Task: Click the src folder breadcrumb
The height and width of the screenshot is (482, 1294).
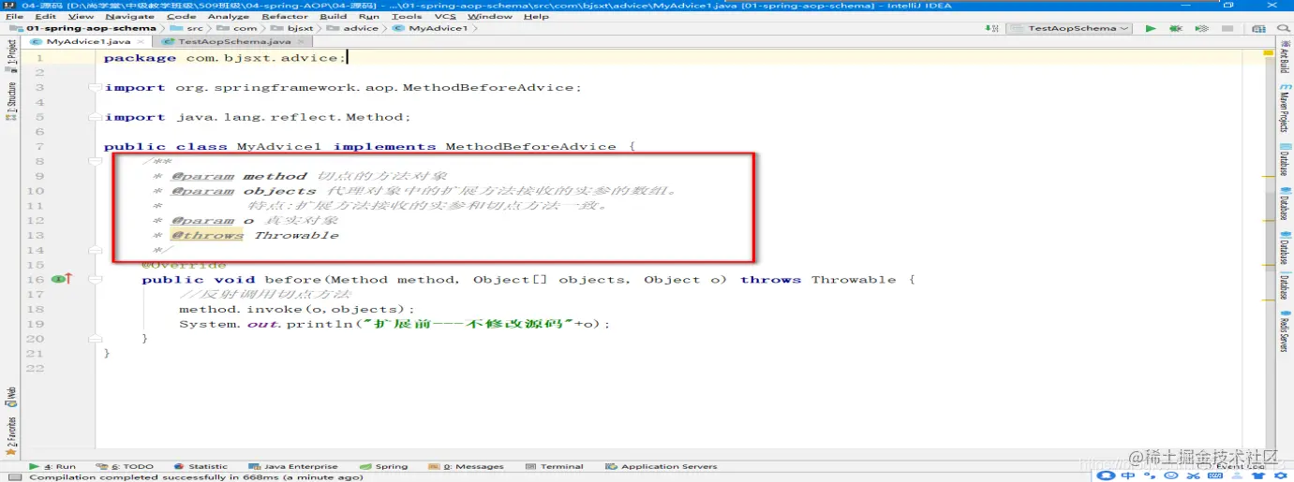Action: (188, 28)
